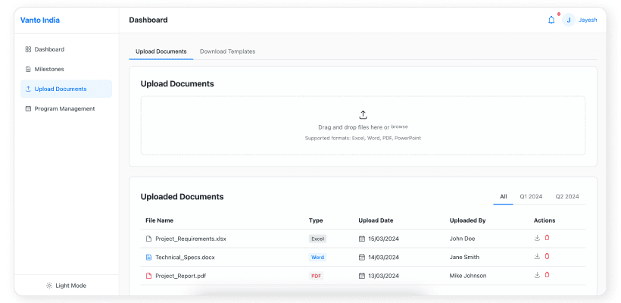This screenshot has height=303, width=621.
Task: Select Upload Documents in the sidebar
Action: tap(66, 89)
